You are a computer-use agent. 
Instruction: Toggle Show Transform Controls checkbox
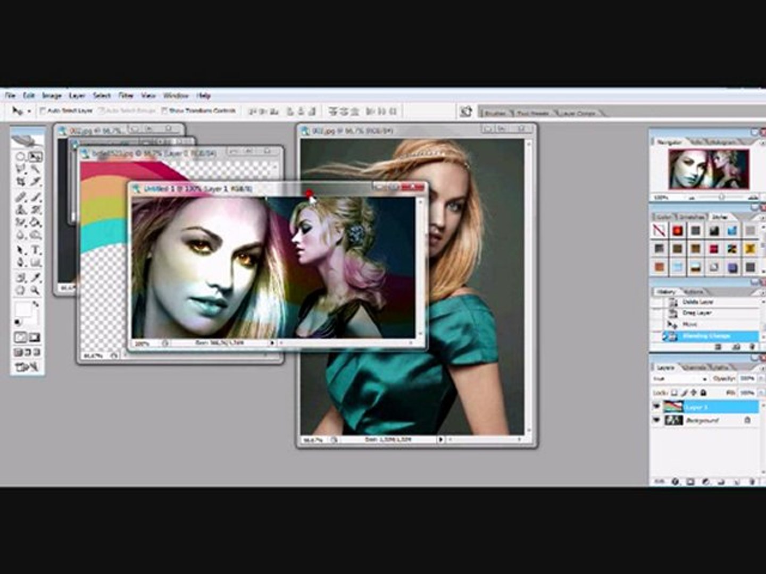(164, 111)
